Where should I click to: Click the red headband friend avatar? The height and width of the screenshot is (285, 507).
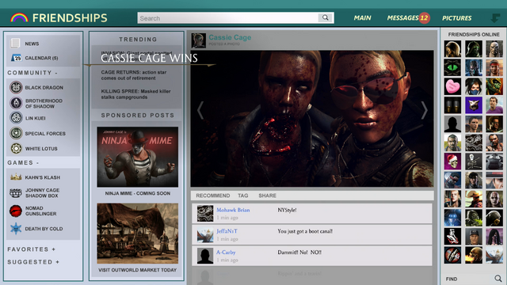pyautogui.click(x=494, y=67)
